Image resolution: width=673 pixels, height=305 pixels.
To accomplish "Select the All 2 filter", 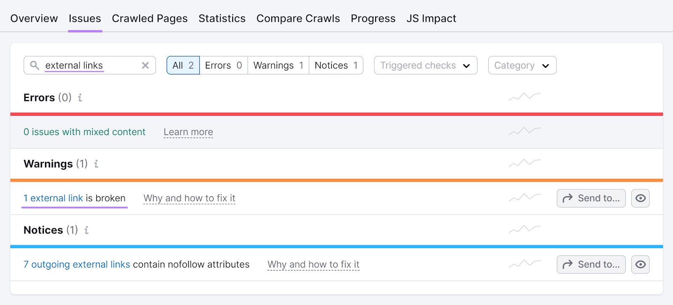I will click(183, 66).
